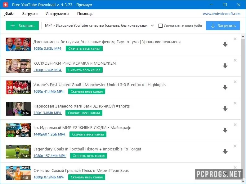The width and height of the screenshot is (246, 184).
Task: Change quality 1080p 157.4Mb MP4 link
Action: click(x=50, y=156)
